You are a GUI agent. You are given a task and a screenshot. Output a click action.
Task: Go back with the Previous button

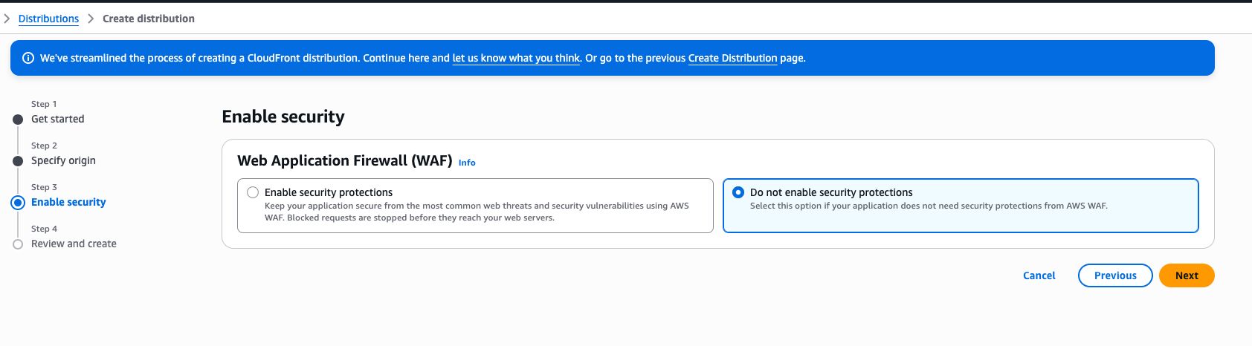coord(1114,275)
